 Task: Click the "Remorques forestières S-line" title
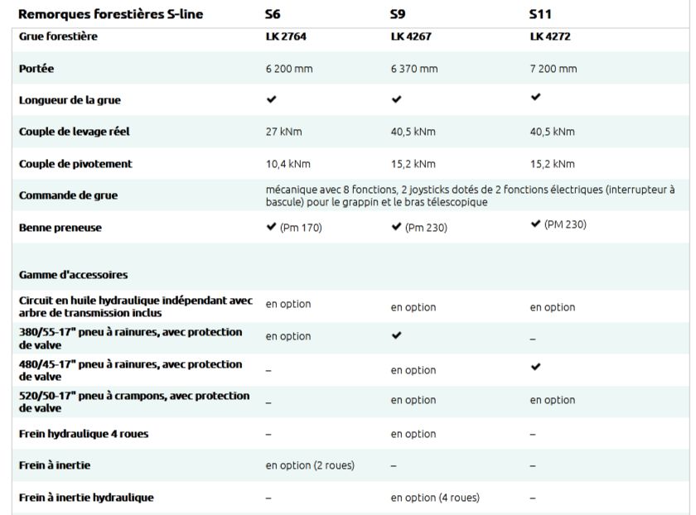pos(110,14)
